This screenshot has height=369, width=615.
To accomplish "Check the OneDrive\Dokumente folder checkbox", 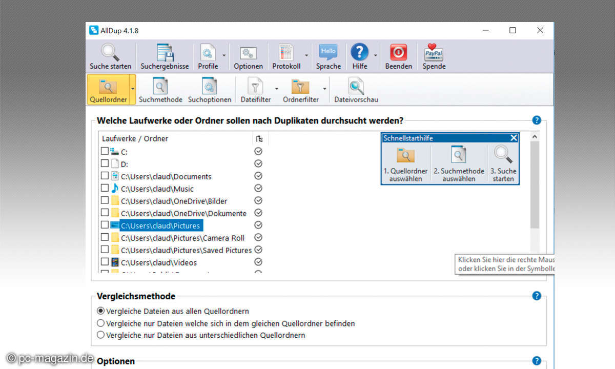I will click(105, 213).
